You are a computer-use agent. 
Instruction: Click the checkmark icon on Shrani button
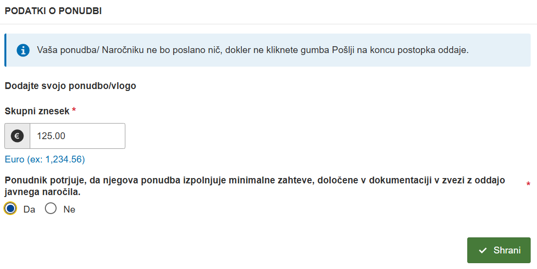[482, 251]
